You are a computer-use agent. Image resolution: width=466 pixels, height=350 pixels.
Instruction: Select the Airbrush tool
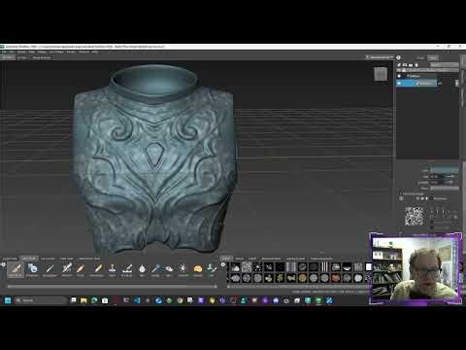point(67,269)
